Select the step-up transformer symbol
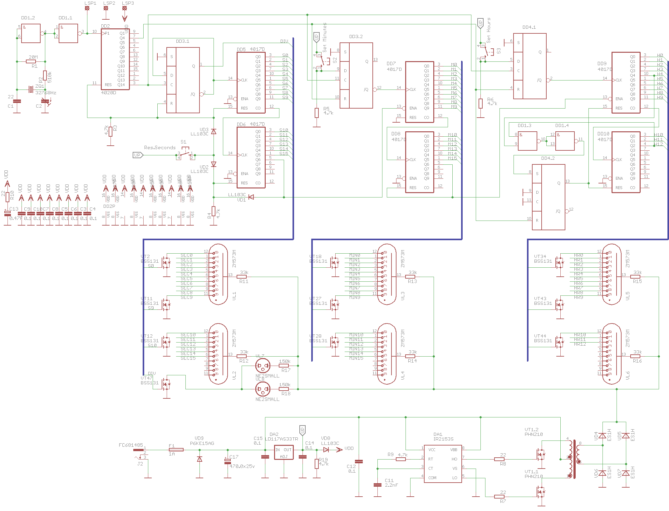The width and height of the screenshot is (669, 511). pyautogui.click(x=574, y=459)
